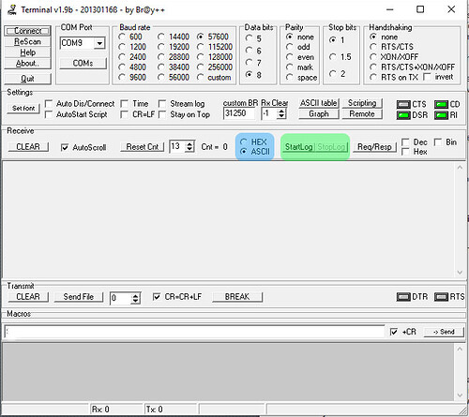Click the CD status indicator LED
Viewport: 469px width, 417px height.
coord(441,104)
